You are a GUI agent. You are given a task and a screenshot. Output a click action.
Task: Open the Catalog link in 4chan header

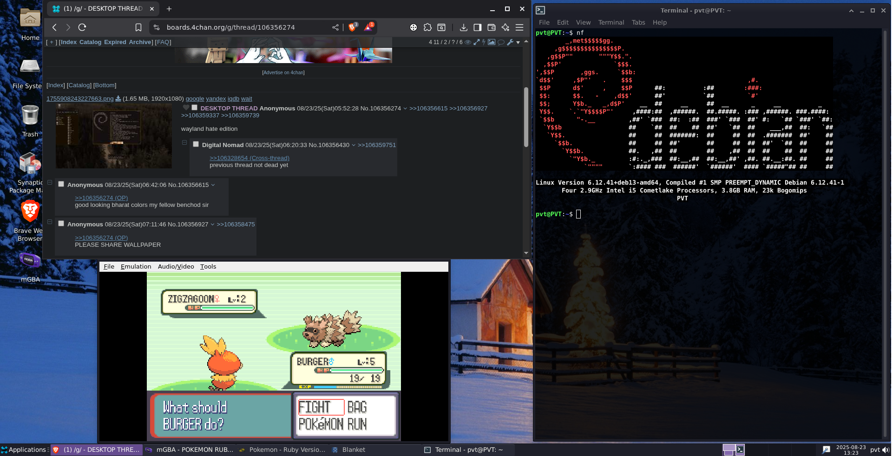point(90,42)
